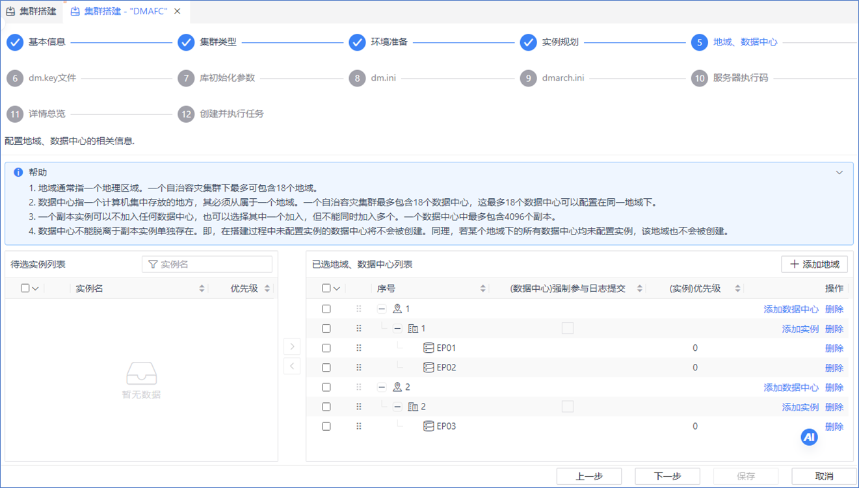The width and height of the screenshot is (859, 488).
Task: Open selection dropdown arrow in 待选实例列表 header
Action: pos(36,289)
